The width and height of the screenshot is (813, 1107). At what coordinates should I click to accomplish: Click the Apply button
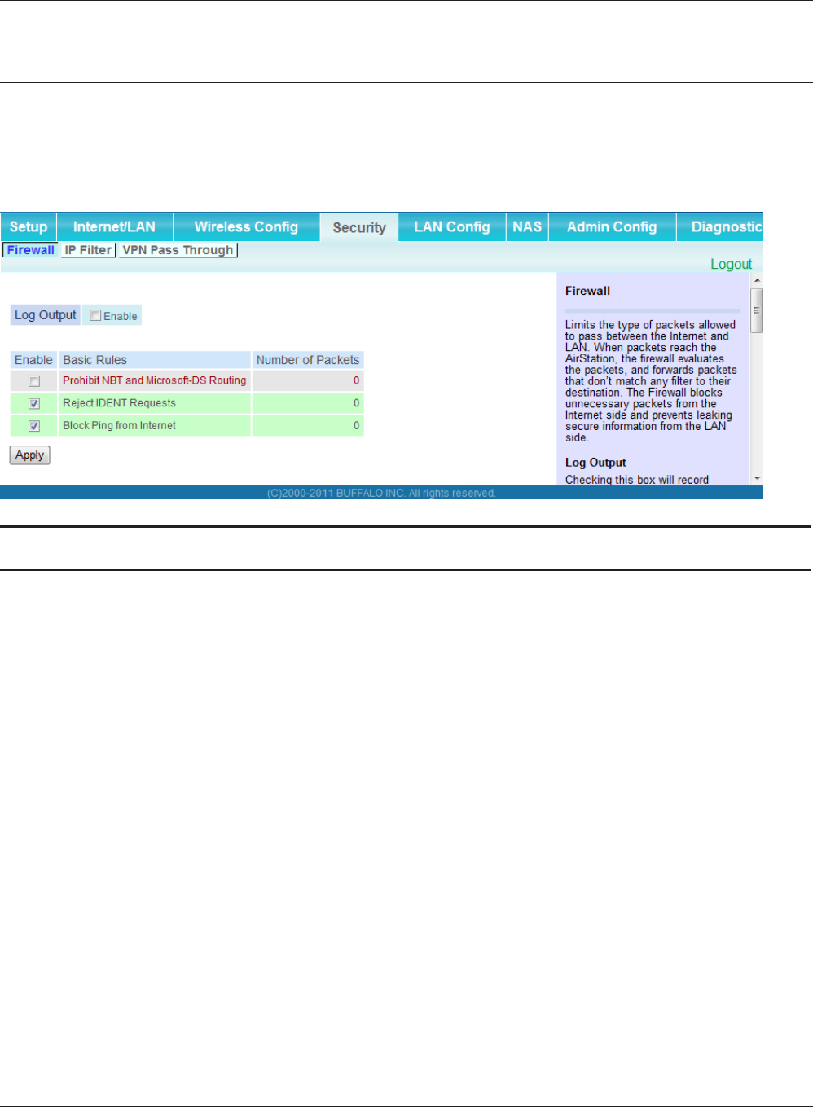(30, 455)
